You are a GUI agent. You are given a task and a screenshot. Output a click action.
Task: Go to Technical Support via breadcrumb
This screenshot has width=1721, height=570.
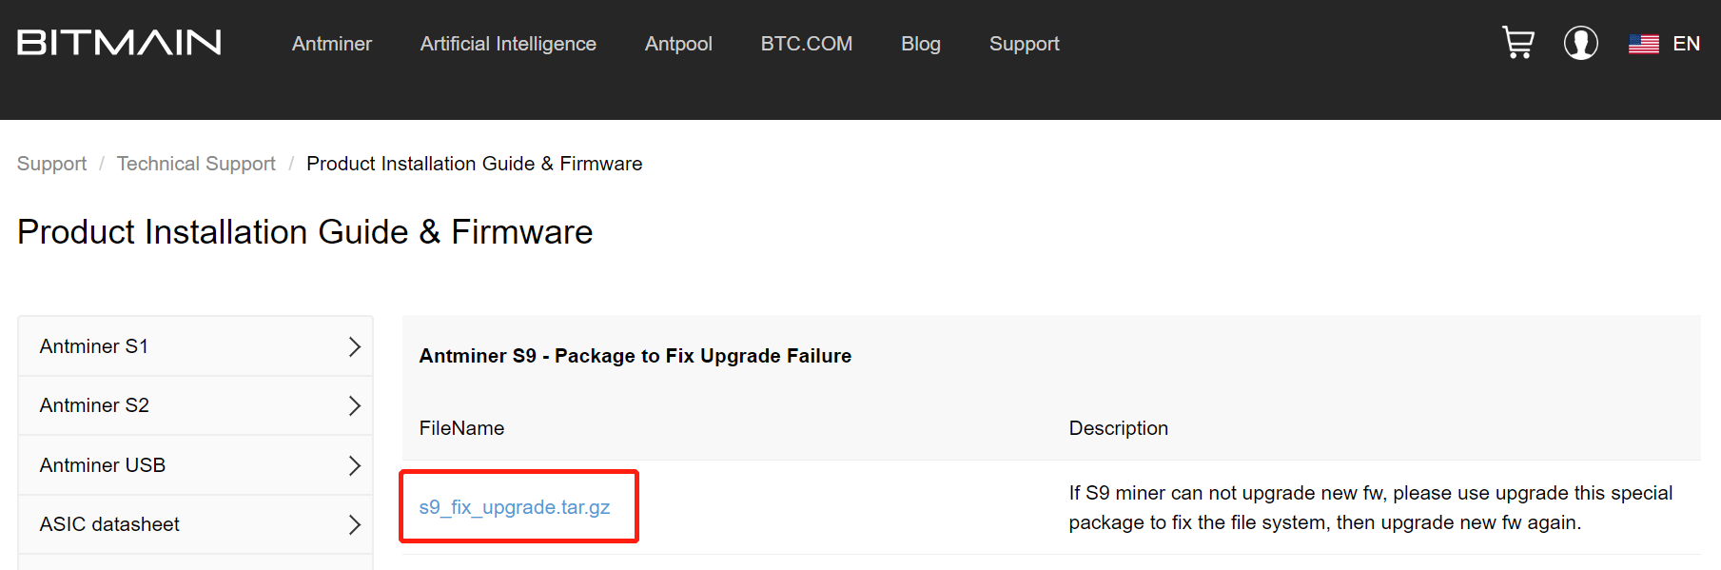click(x=196, y=163)
